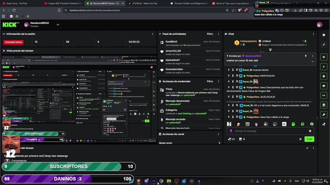Delete Kurat_18's 'buenas Nanita' message
Image resolution: width=330 pixels, height=185 pixels.
tap(229, 70)
